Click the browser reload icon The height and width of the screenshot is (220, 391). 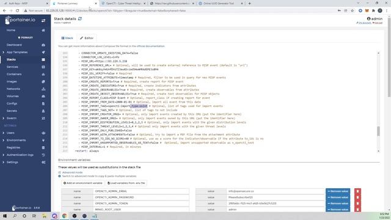coord(17,11)
